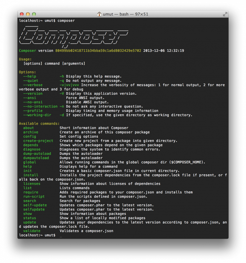Screen dimensions: 246x263
Task: Select the 'dumpautoload' command name
Action: (36, 158)
